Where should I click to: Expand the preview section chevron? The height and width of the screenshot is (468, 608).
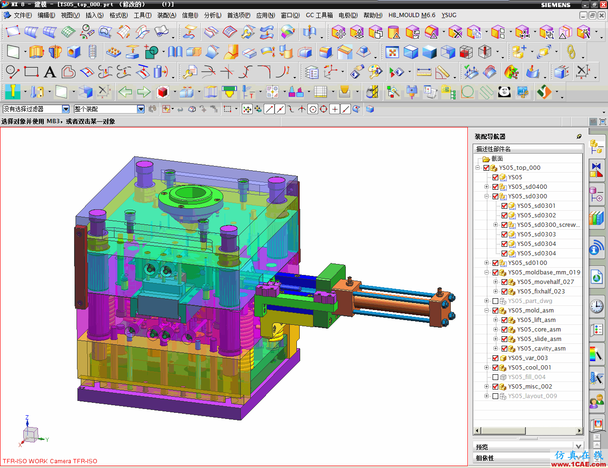click(578, 446)
